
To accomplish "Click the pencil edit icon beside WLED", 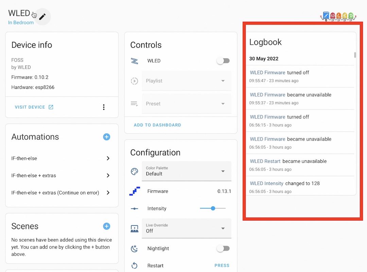I will coord(42,17).
